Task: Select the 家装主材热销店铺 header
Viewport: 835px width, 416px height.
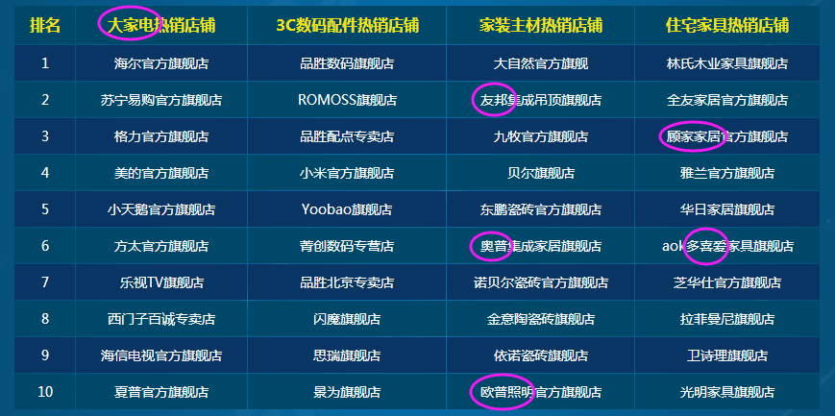Action: (541, 25)
